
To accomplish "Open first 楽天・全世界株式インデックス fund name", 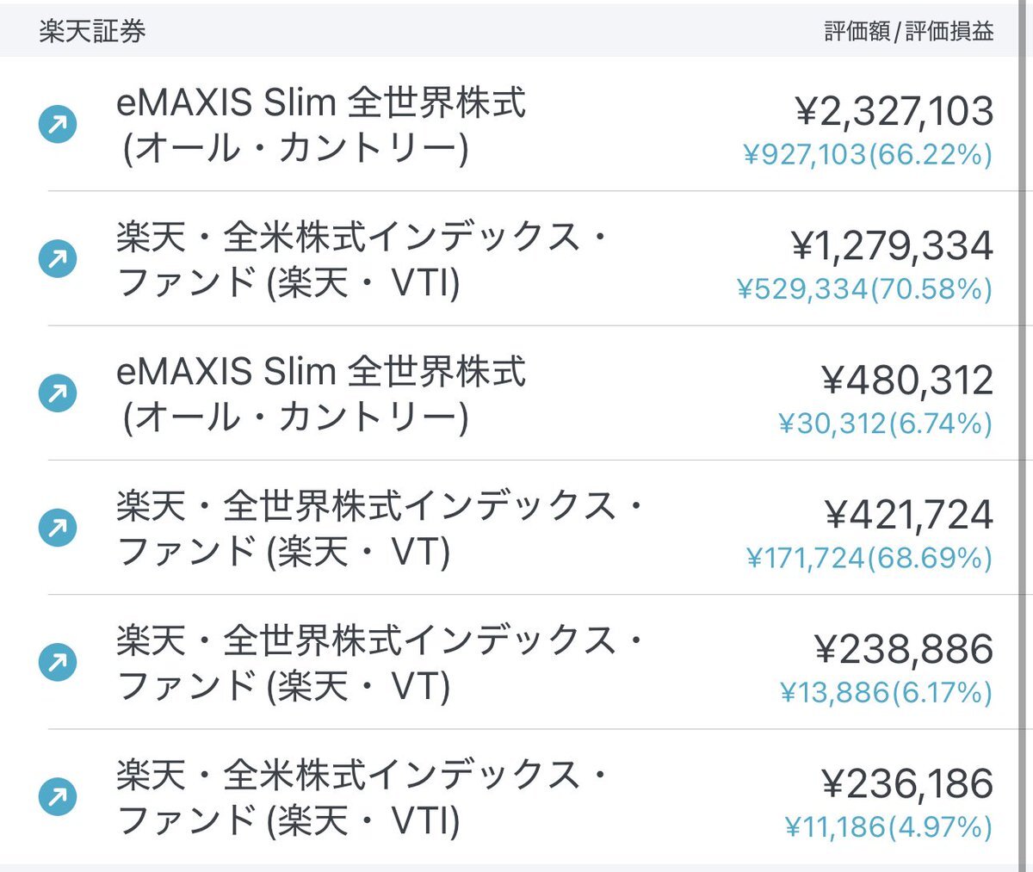I will [380, 529].
